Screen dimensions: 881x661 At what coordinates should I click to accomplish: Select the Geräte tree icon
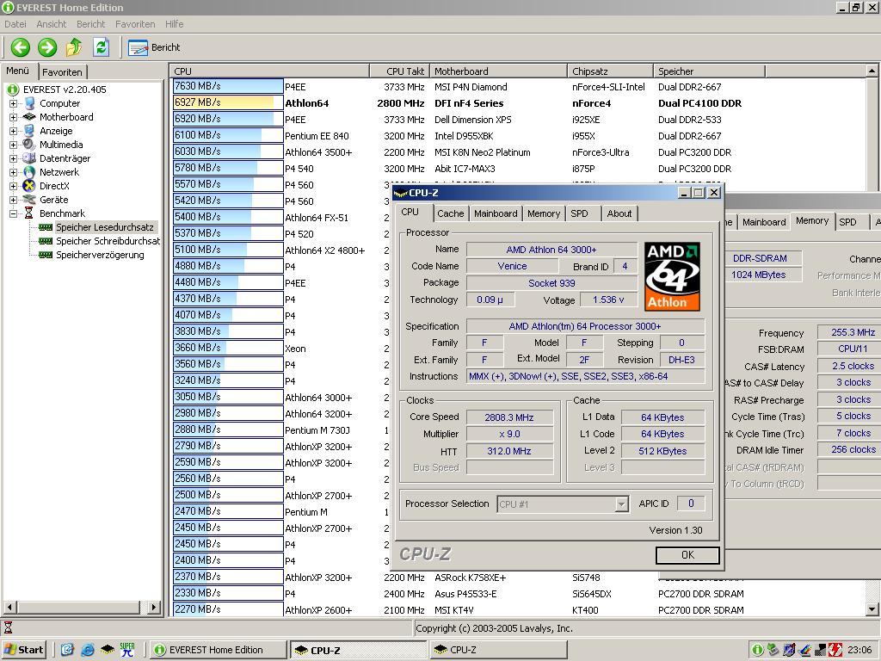point(29,200)
